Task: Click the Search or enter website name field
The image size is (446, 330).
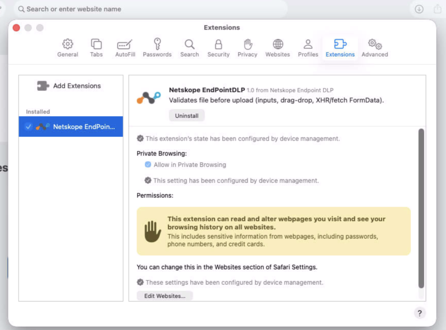Action: (x=150, y=9)
